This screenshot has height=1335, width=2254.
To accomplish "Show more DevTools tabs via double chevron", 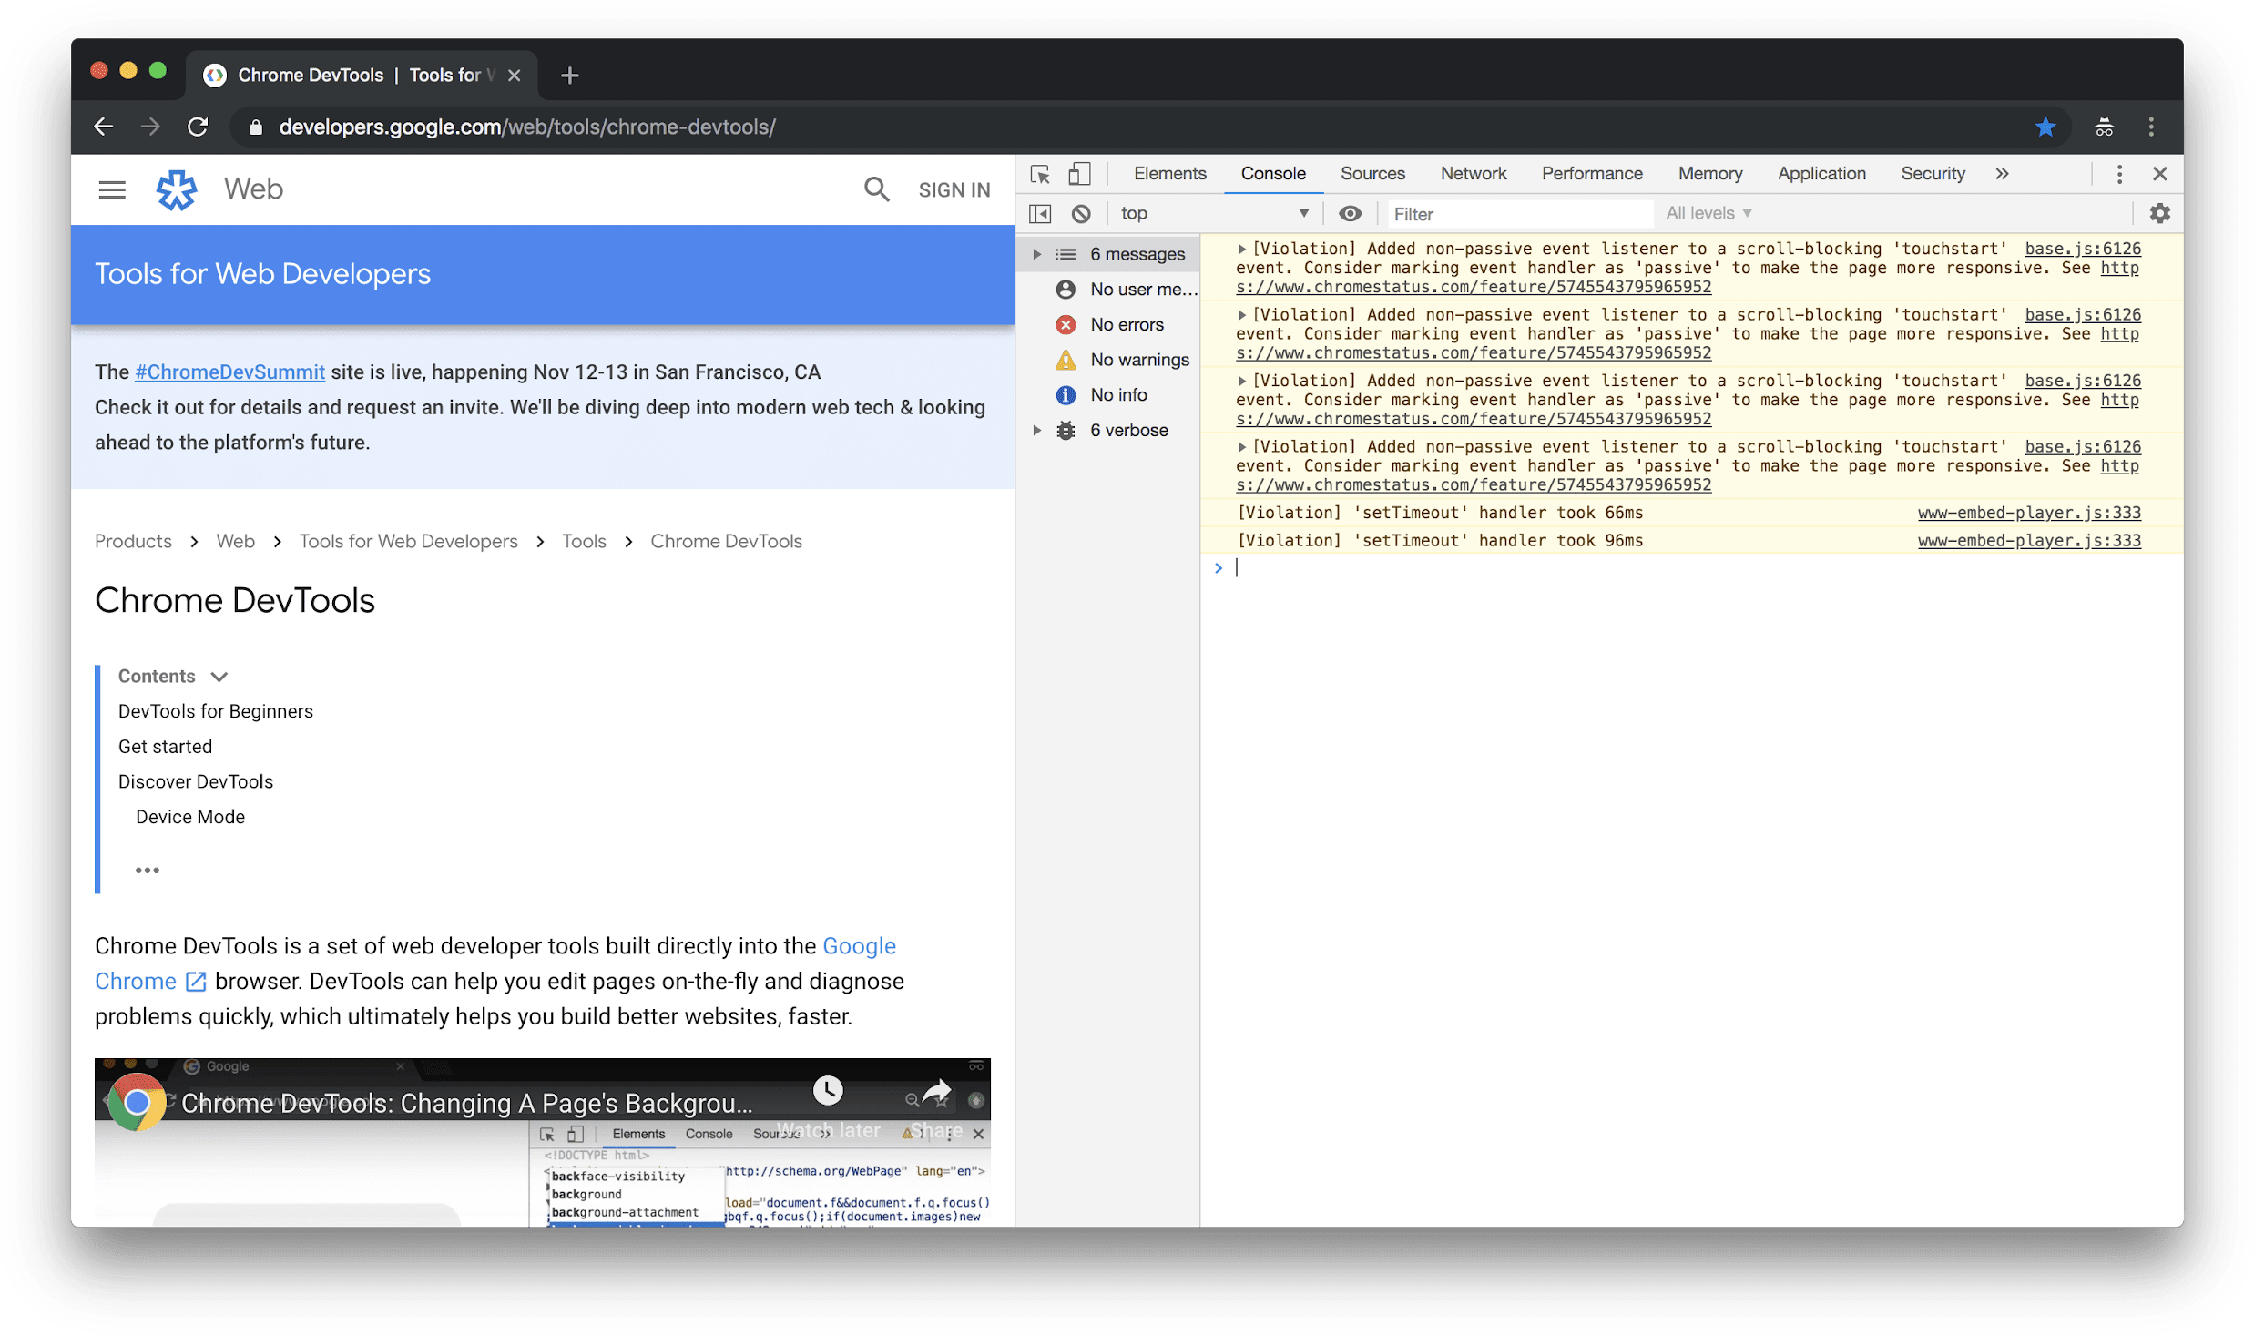I will pyautogui.click(x=2002, y=174).
